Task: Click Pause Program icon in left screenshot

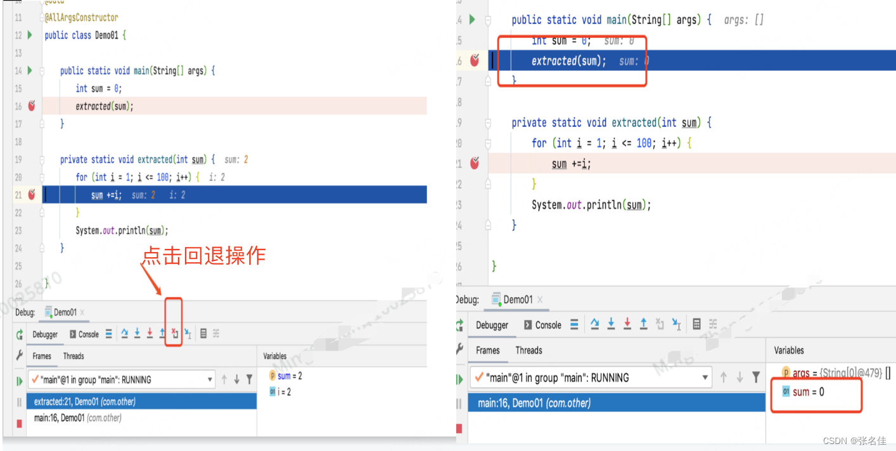Action: click(x=20, y=402)
